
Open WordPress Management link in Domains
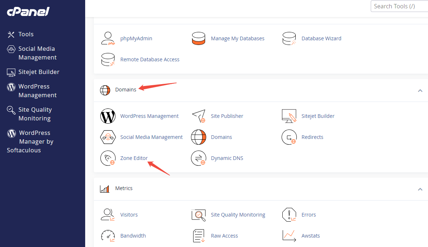[149, 116]
